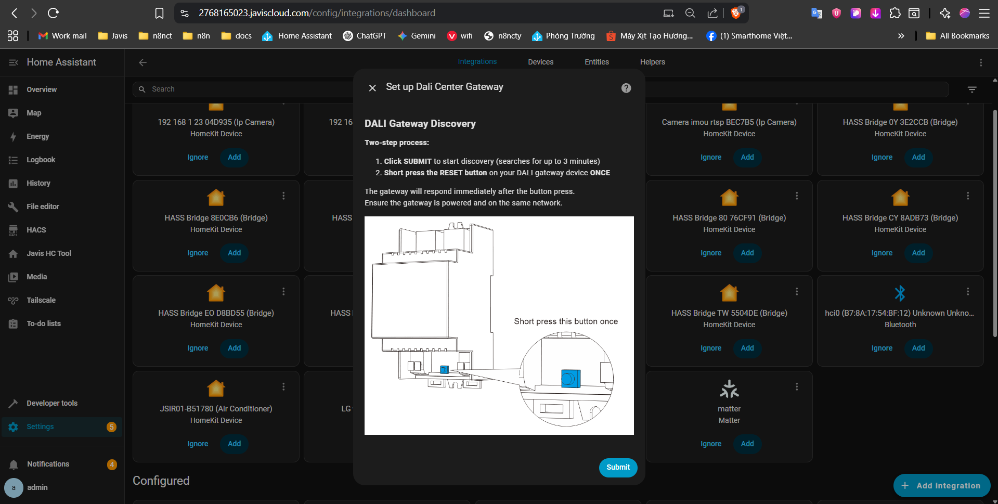Open options menu for HASS Bridge 8E0CB6
The image size is (998, 504).
[283, 196]
